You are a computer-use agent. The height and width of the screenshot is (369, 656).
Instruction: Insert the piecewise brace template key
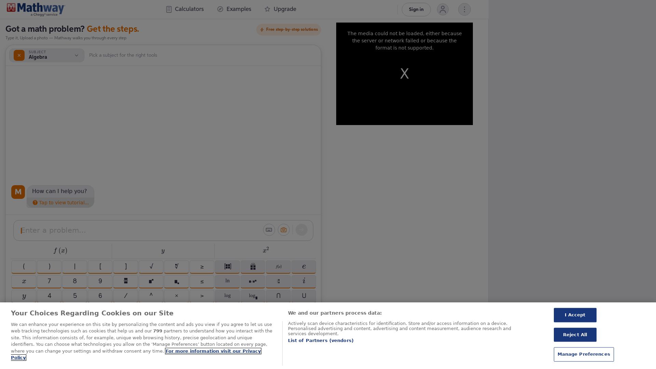click(x=278, y=281)
